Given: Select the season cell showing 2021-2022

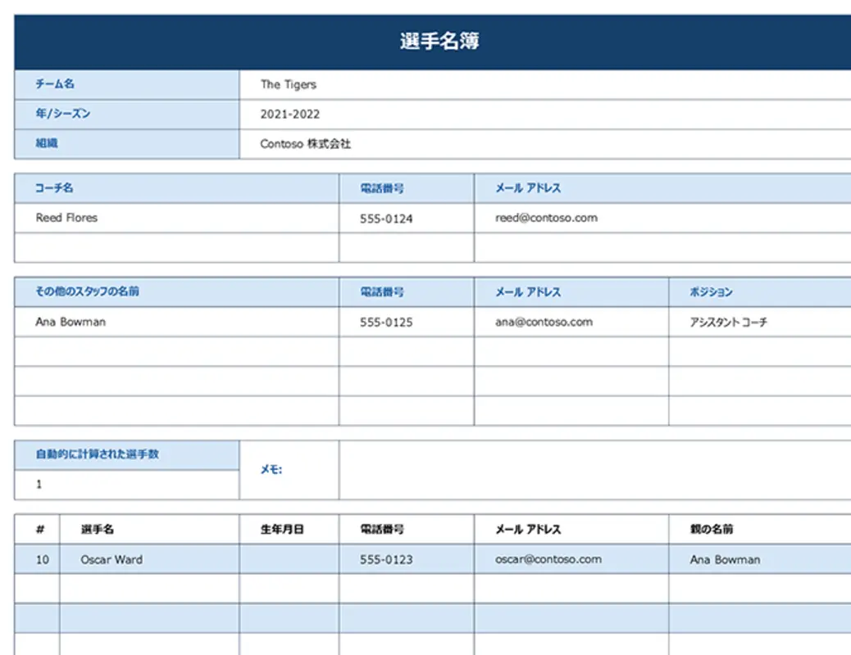Looking at the screenshot, I should pos(290,115).
